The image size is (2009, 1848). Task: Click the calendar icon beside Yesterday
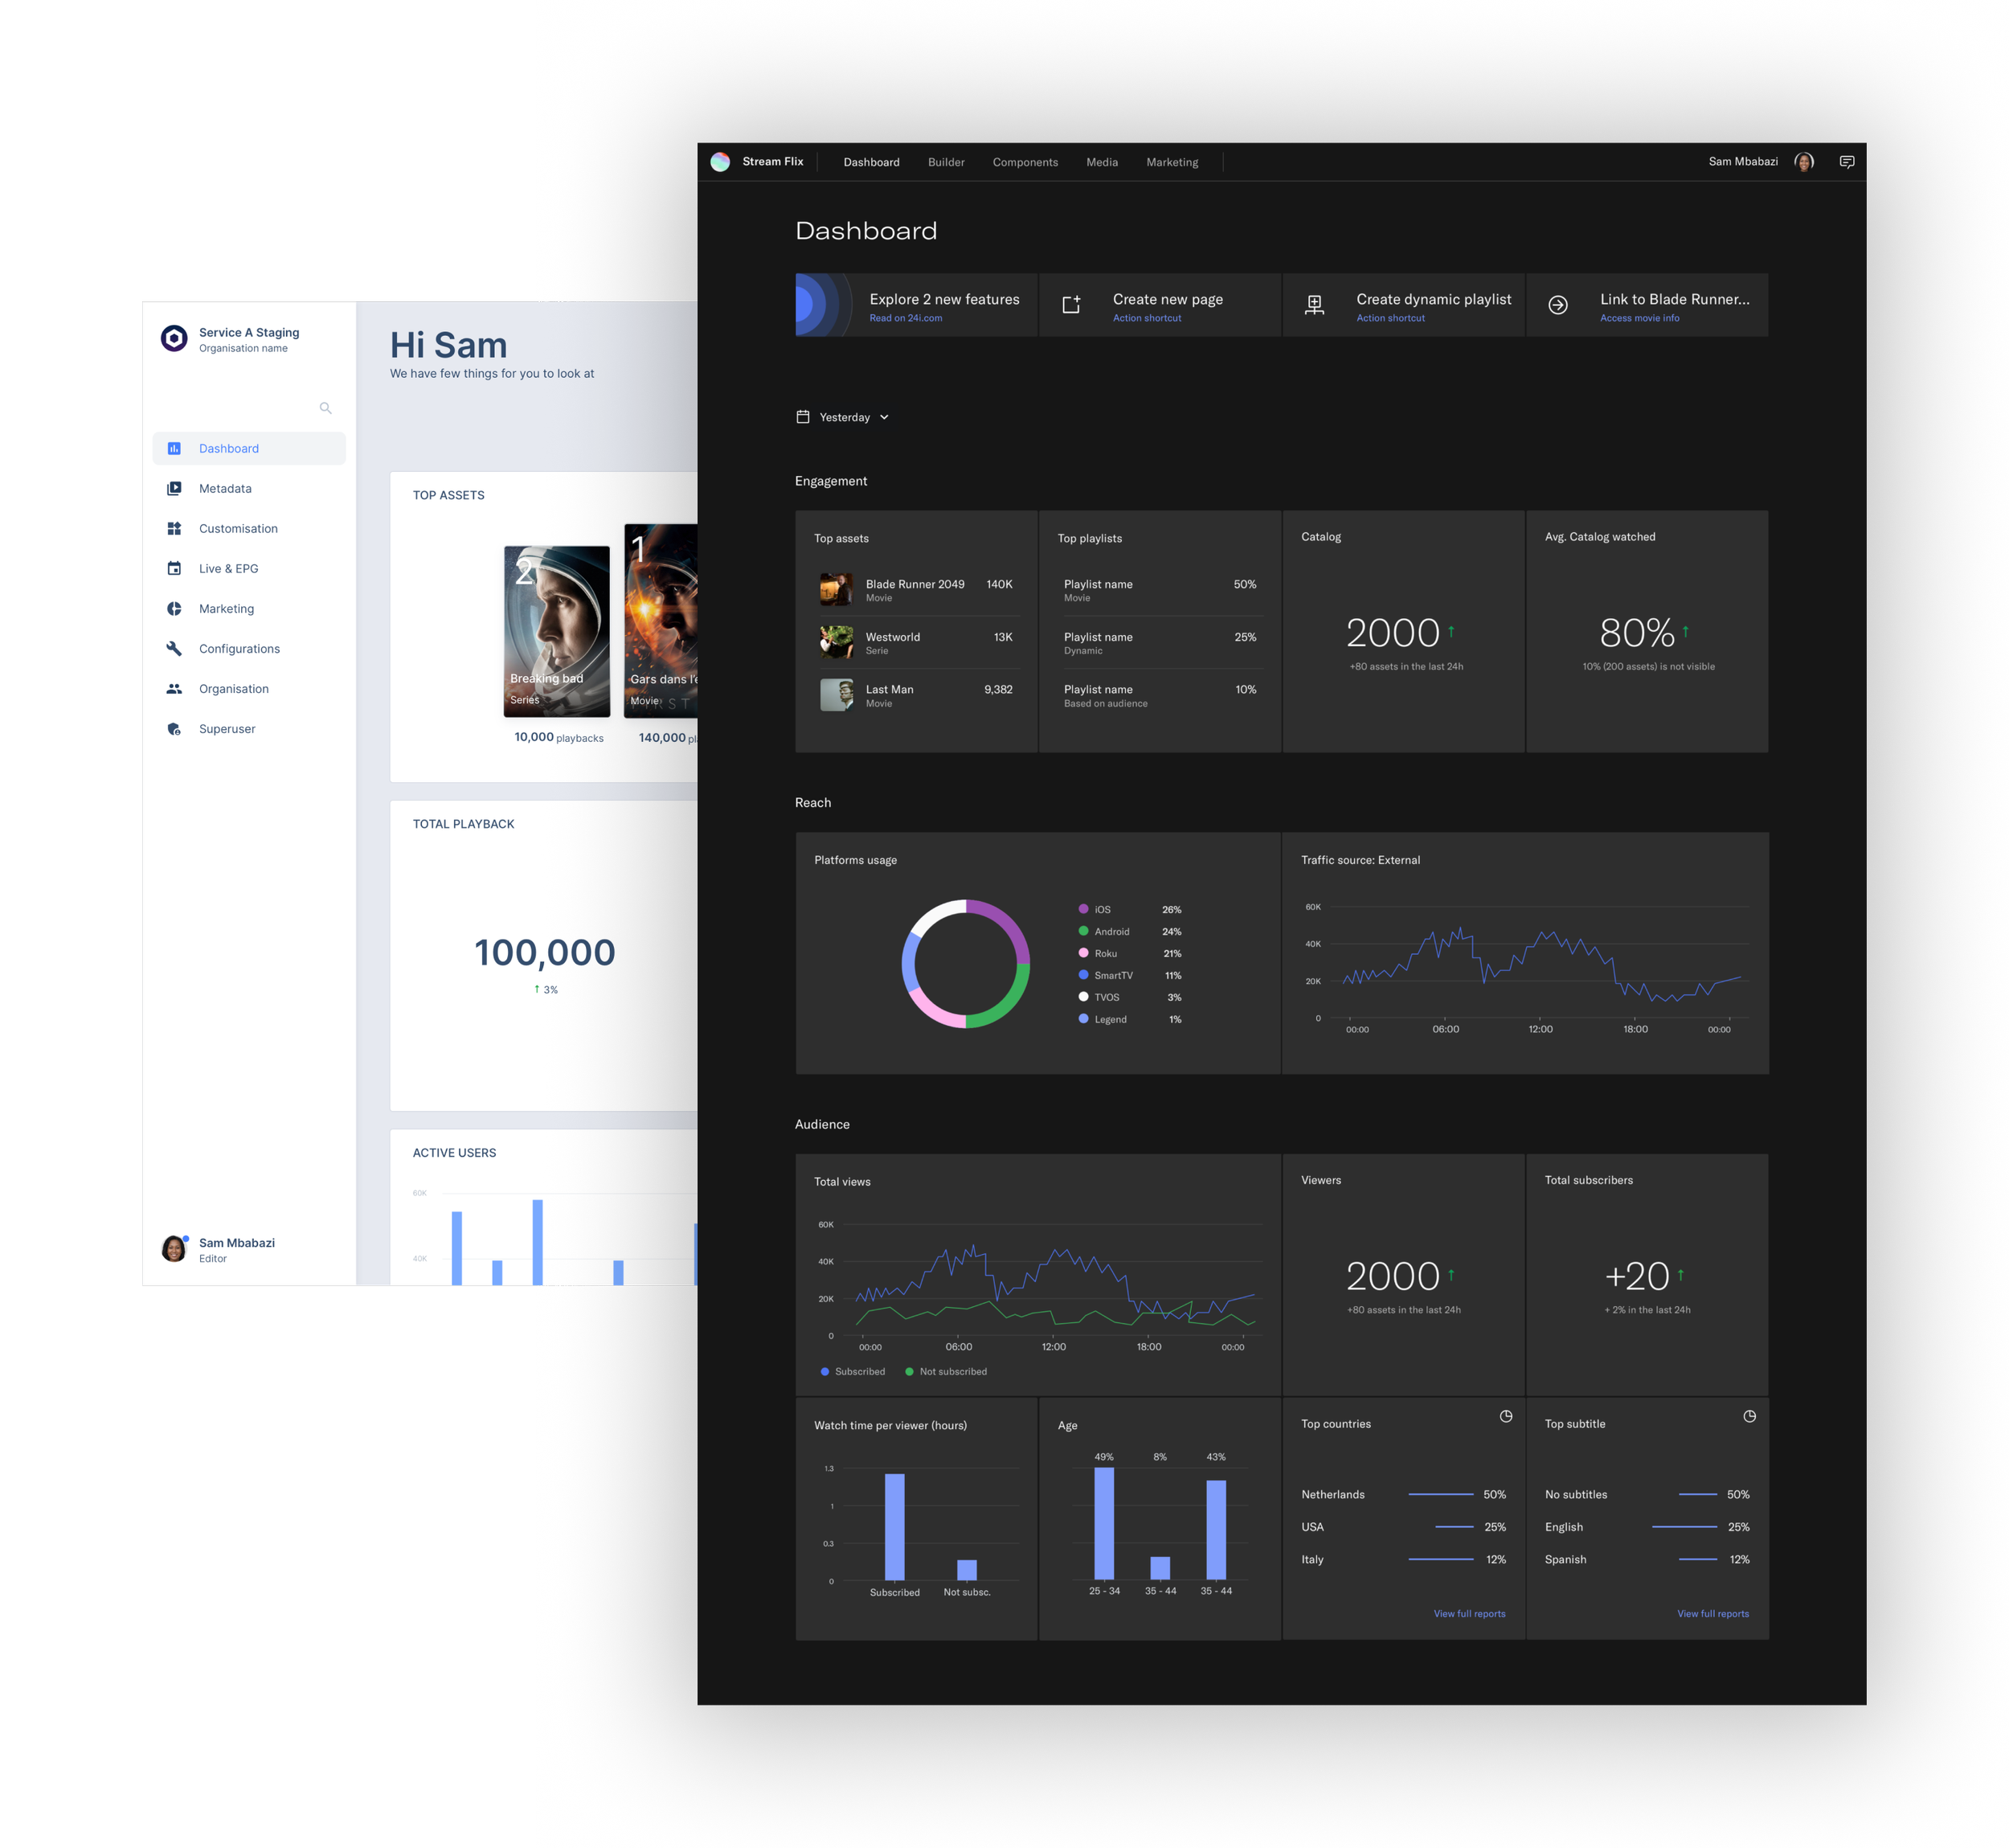(x=803, y=417)
